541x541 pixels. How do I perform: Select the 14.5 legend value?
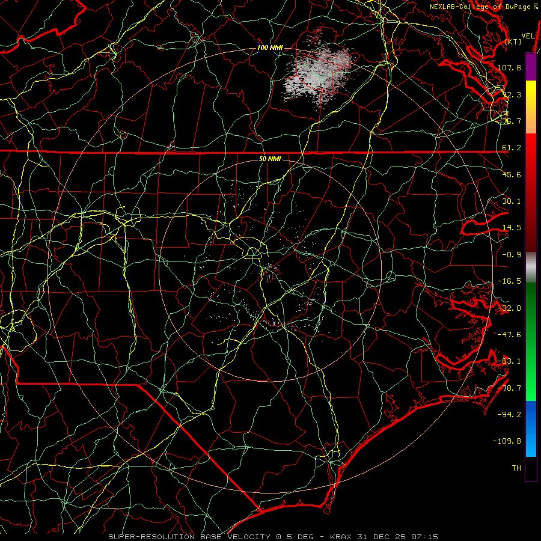click(512, 228)
